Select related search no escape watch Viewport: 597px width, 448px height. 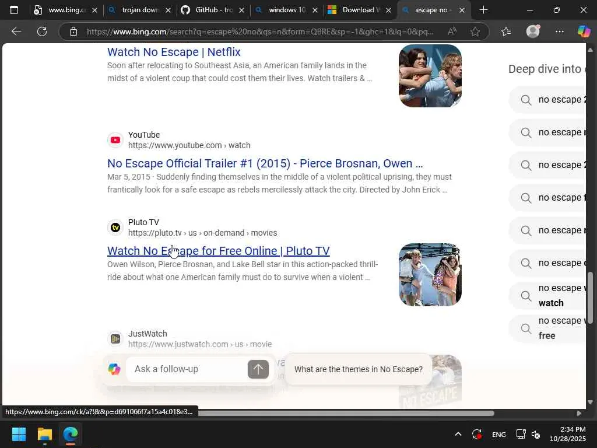(548, 295)
